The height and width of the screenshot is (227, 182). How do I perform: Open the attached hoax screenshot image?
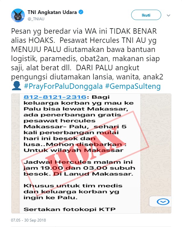coord(91,153)
